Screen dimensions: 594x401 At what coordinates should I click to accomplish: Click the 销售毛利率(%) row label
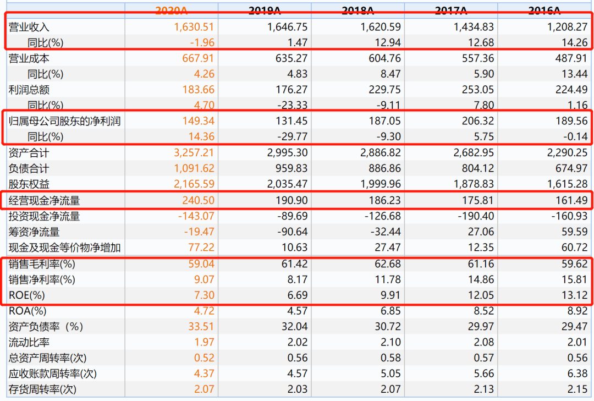point(42,264)
